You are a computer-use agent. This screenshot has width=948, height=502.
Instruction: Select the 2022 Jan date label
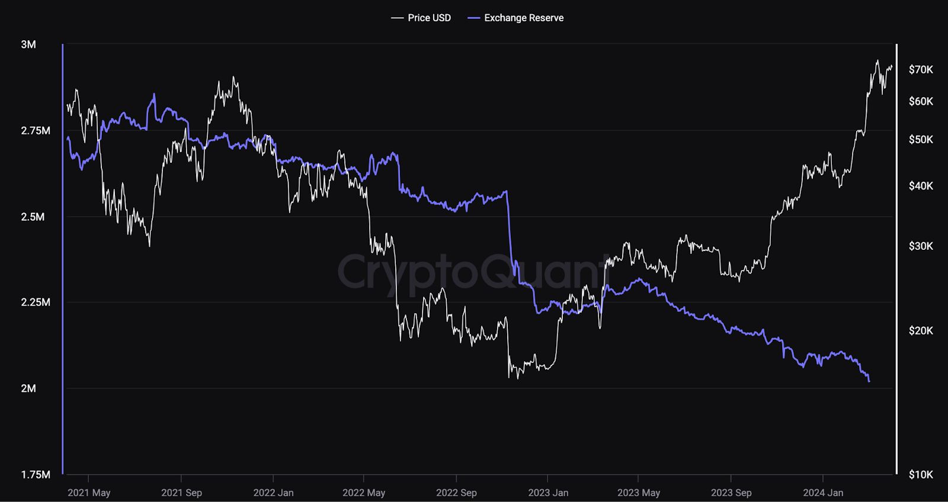(x=273, y=493)
